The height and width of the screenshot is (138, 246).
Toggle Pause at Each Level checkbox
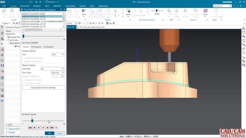[x=23, y=80]
